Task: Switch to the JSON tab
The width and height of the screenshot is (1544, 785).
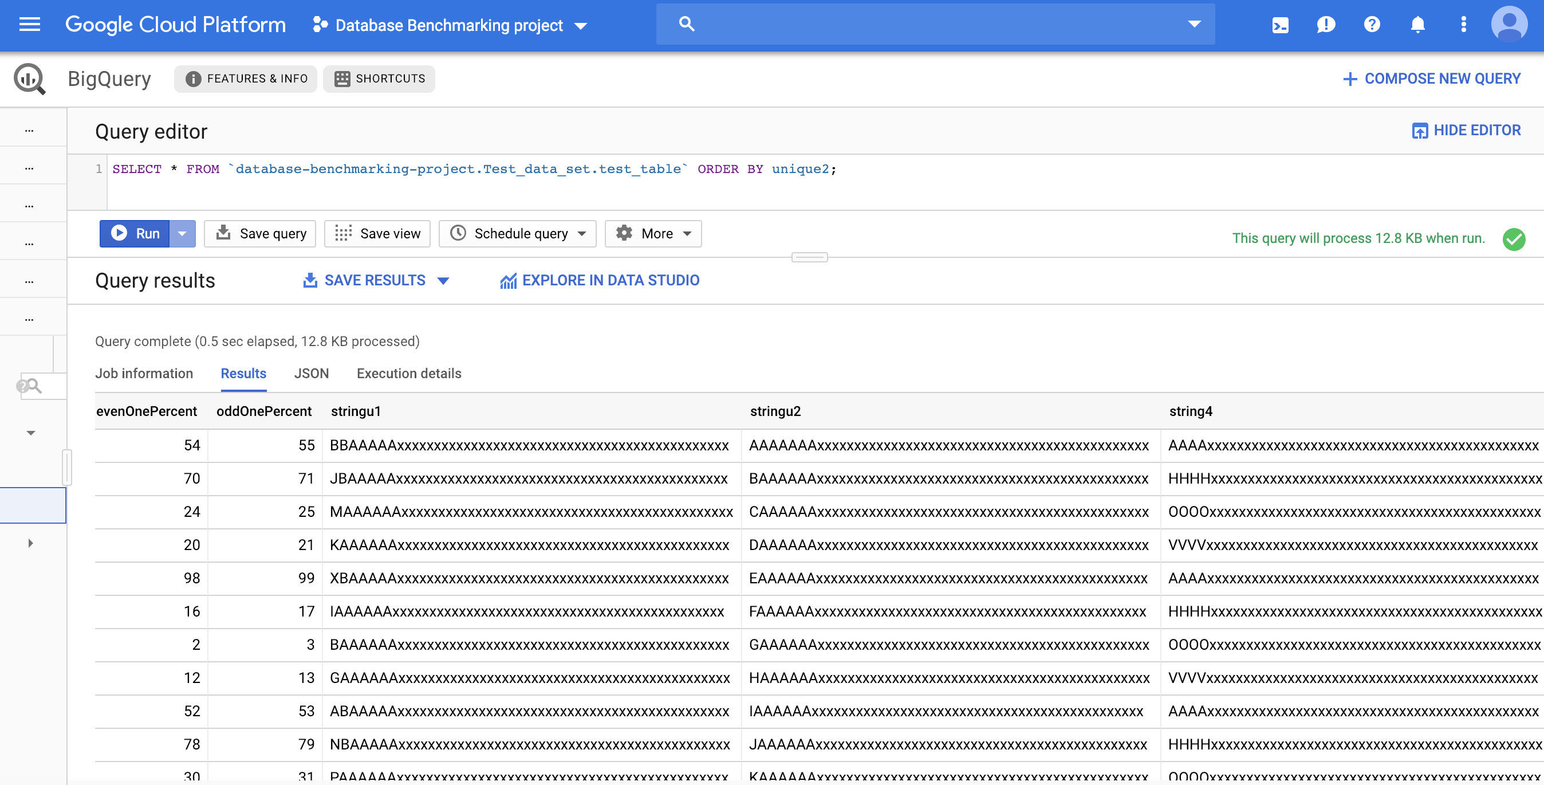Action: point(311,373)
